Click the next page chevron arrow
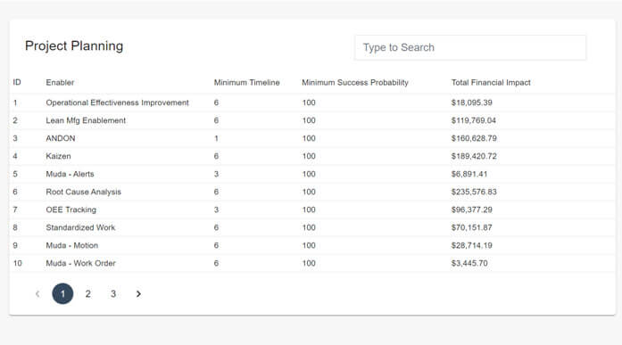Screen dimensions: 622x345 (x=138, y=294)
